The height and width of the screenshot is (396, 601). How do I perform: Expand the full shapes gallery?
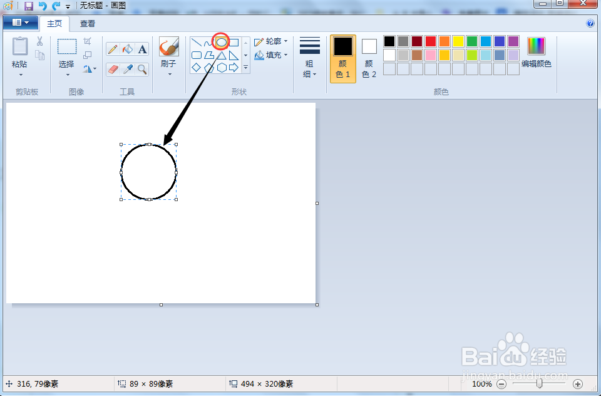(x=245, y=68)
